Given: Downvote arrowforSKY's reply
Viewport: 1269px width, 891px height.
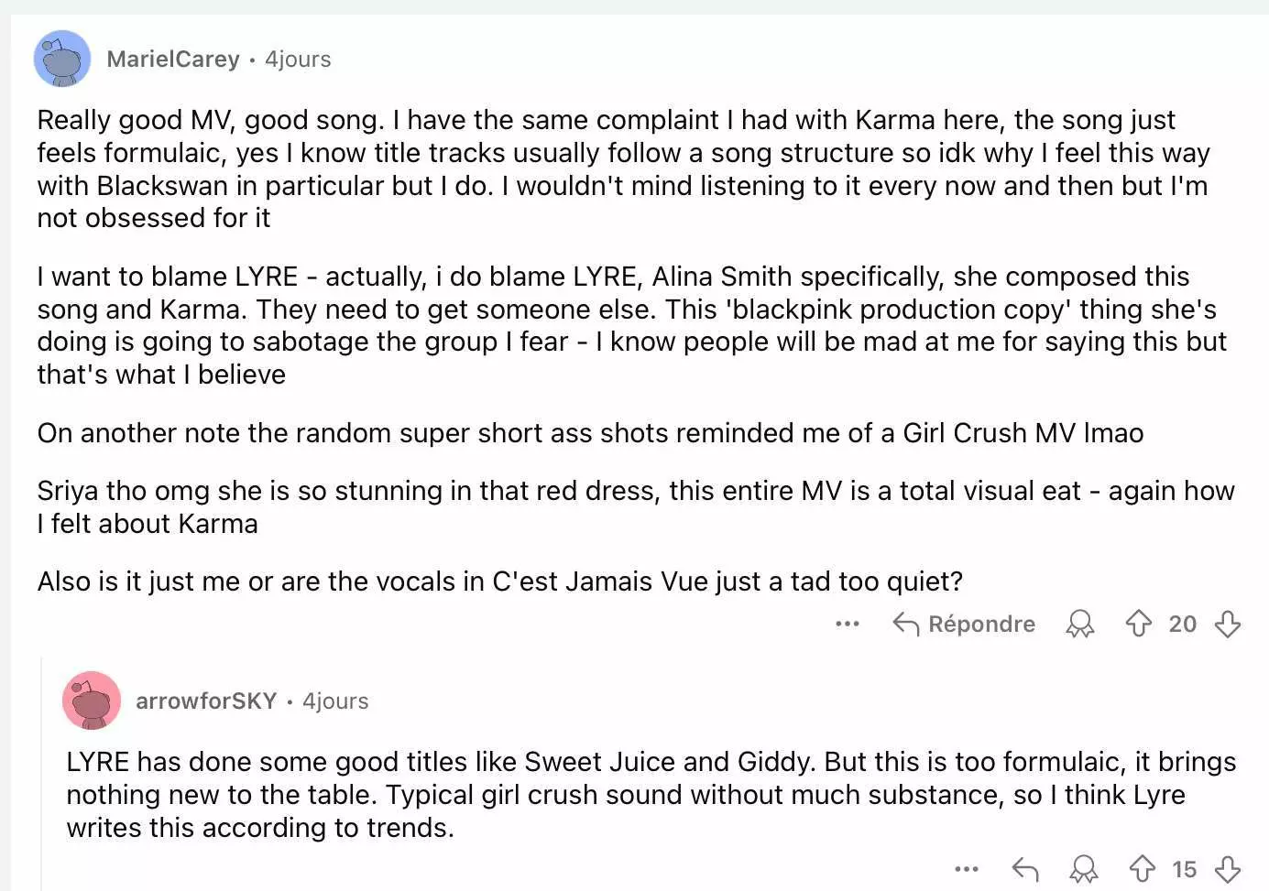Looking at the screenshot, I should click(x=1227, y=868).
